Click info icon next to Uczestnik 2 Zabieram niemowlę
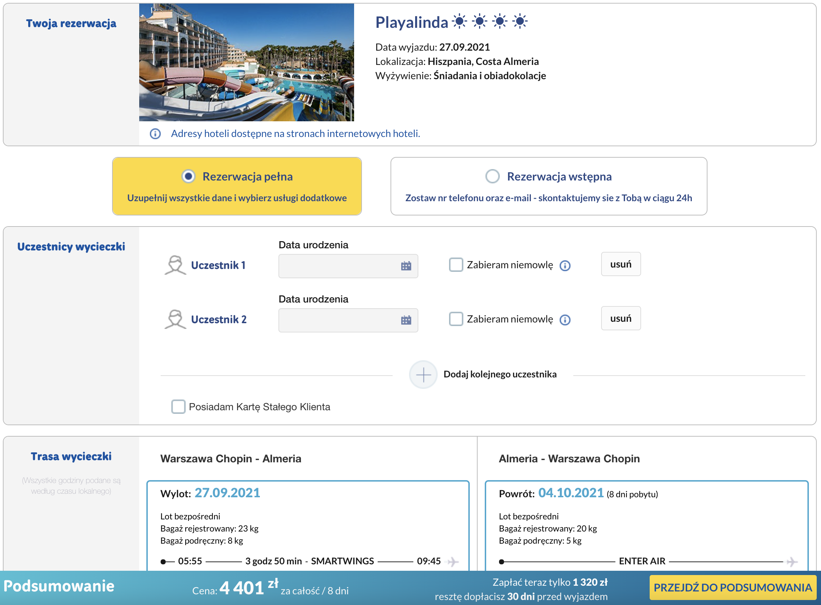This screenshot has width=821, height=605. (565, 320)
